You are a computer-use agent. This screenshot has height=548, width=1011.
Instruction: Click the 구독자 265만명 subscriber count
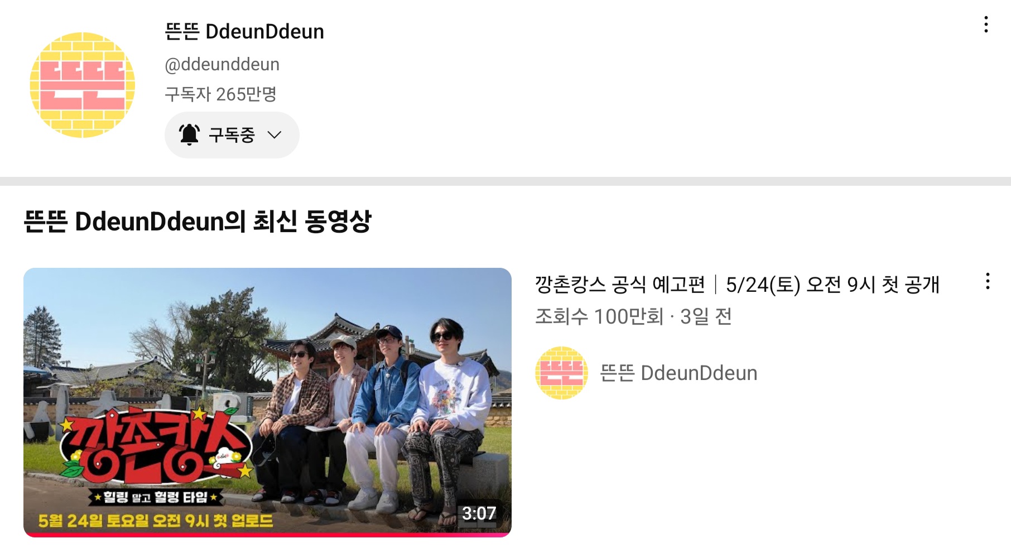220,94
